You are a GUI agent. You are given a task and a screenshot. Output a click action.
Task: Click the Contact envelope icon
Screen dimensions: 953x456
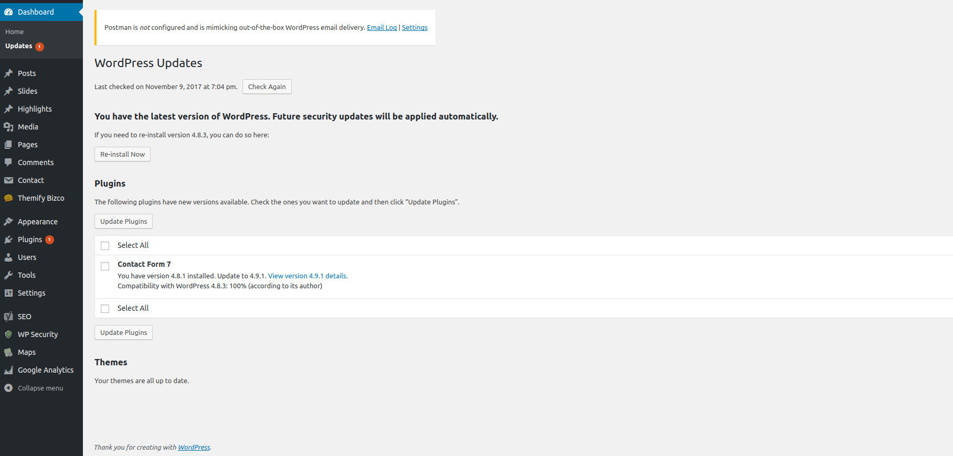(x=8, y=180)
